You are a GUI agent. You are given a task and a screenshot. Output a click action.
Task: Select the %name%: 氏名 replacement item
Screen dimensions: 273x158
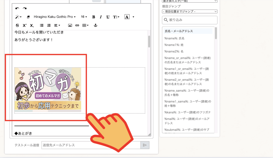[175, 38]
